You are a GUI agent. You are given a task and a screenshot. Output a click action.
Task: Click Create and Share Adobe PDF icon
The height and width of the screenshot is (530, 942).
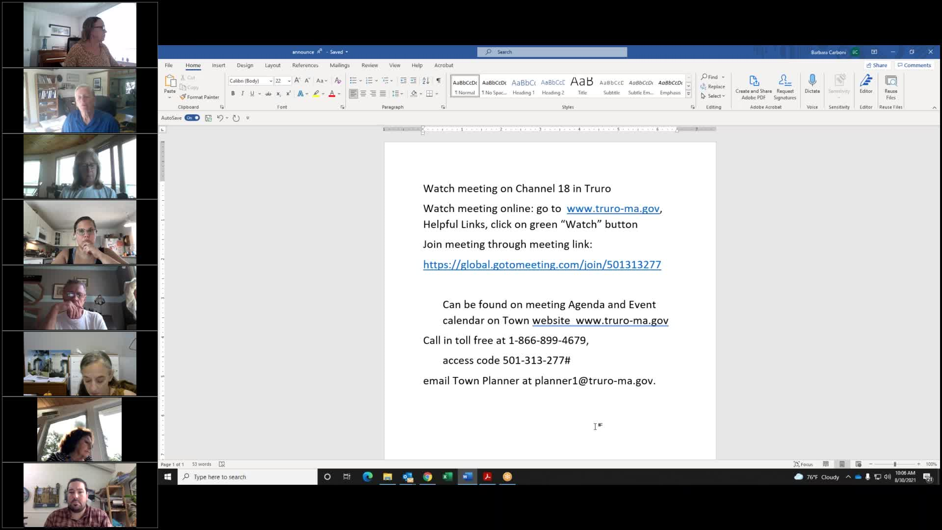(x=754, y=81)
